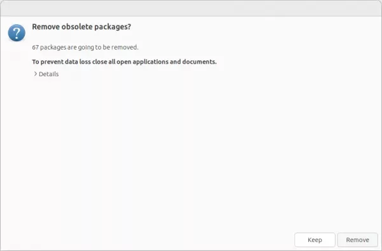The image size is (382, 251).
Task: Click 'close all open applications' warning phrase
Action: click(130, 62)
